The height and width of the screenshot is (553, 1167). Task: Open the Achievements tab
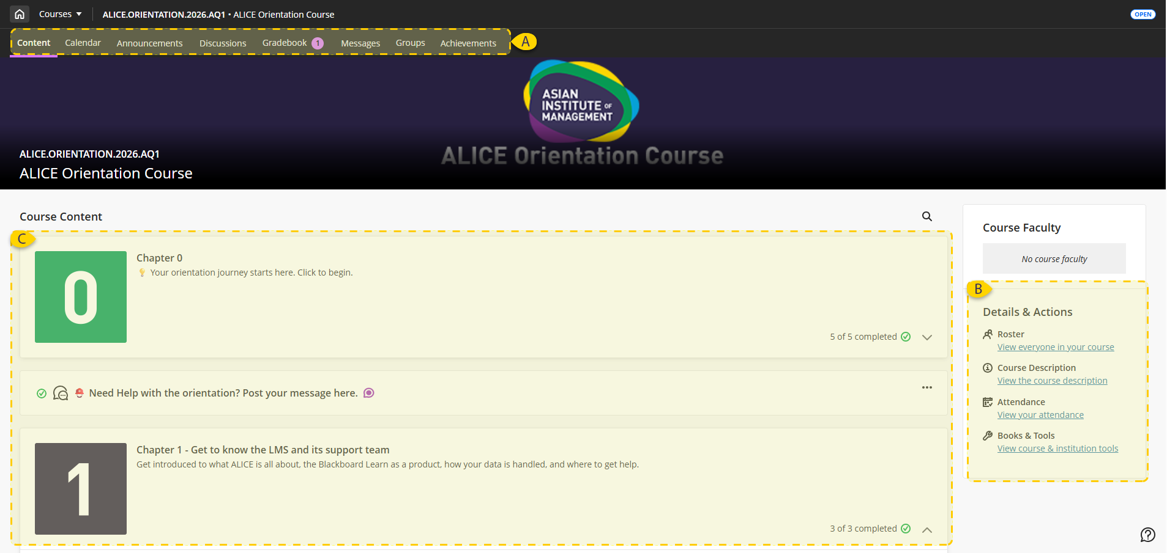[x=468, y=43]
